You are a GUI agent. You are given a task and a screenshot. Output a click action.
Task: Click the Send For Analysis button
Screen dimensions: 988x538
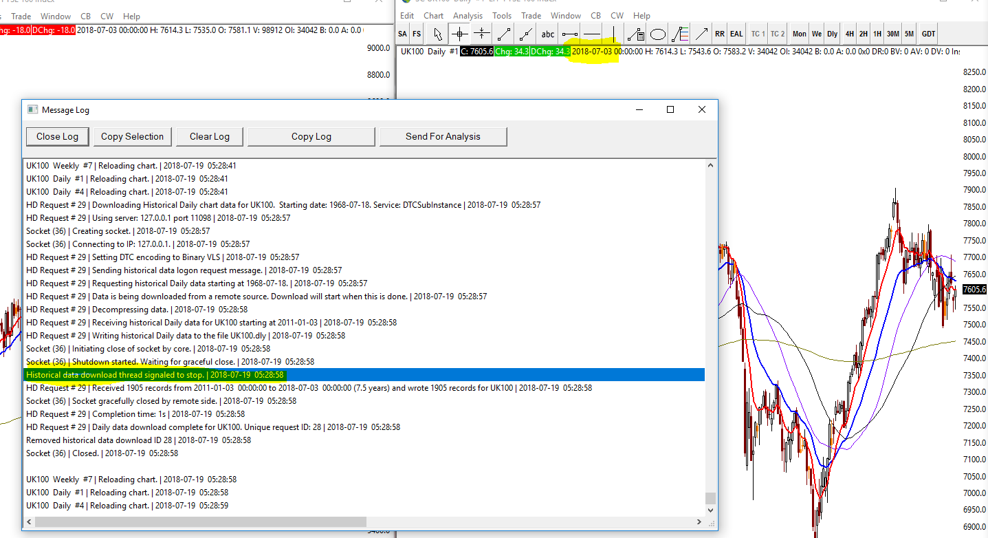[x=443, y=136]
